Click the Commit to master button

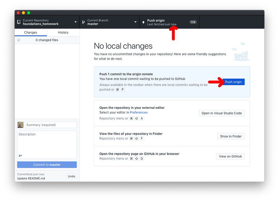pyautogui.click(x=47, y=165)
